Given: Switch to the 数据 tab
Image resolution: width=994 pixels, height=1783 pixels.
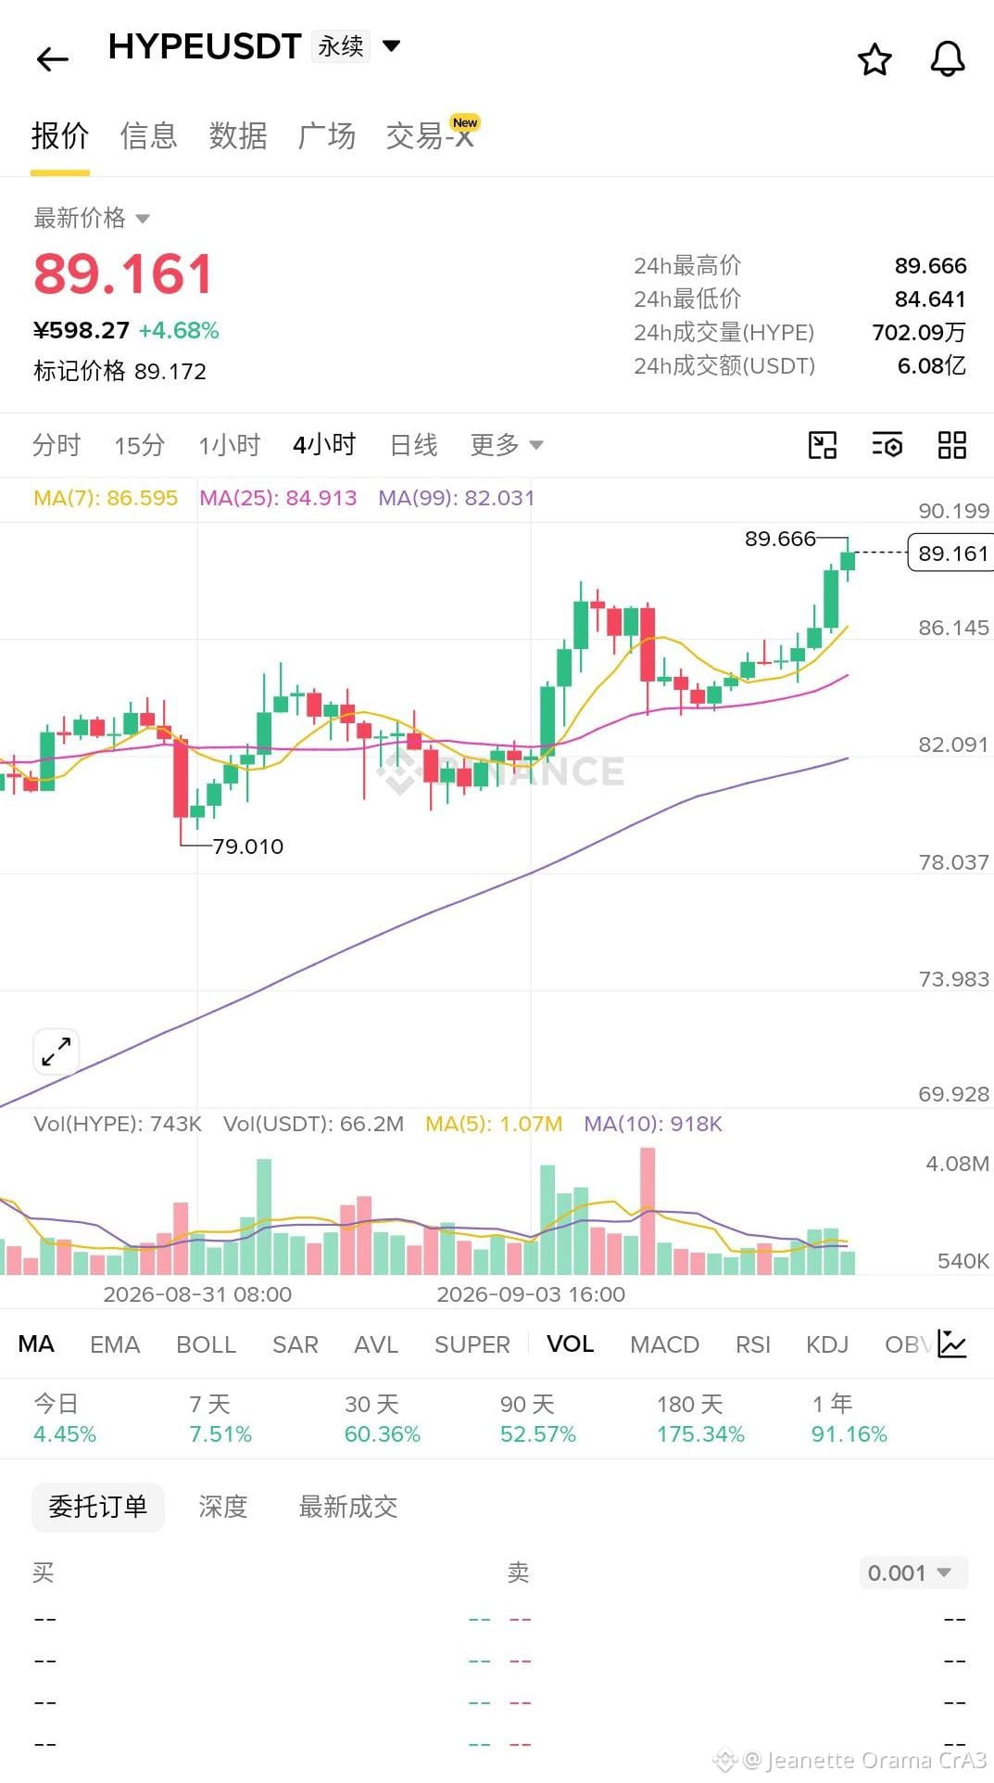Looking at the screenshot, I should [238, 136].
